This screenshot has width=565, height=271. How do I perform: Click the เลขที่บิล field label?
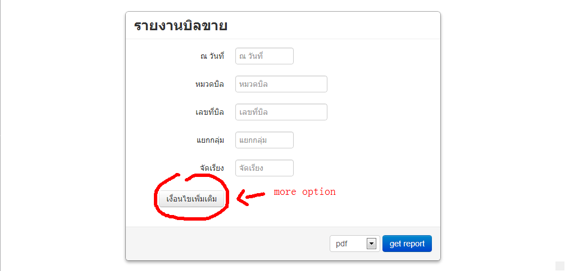click(x=209, y=112)
